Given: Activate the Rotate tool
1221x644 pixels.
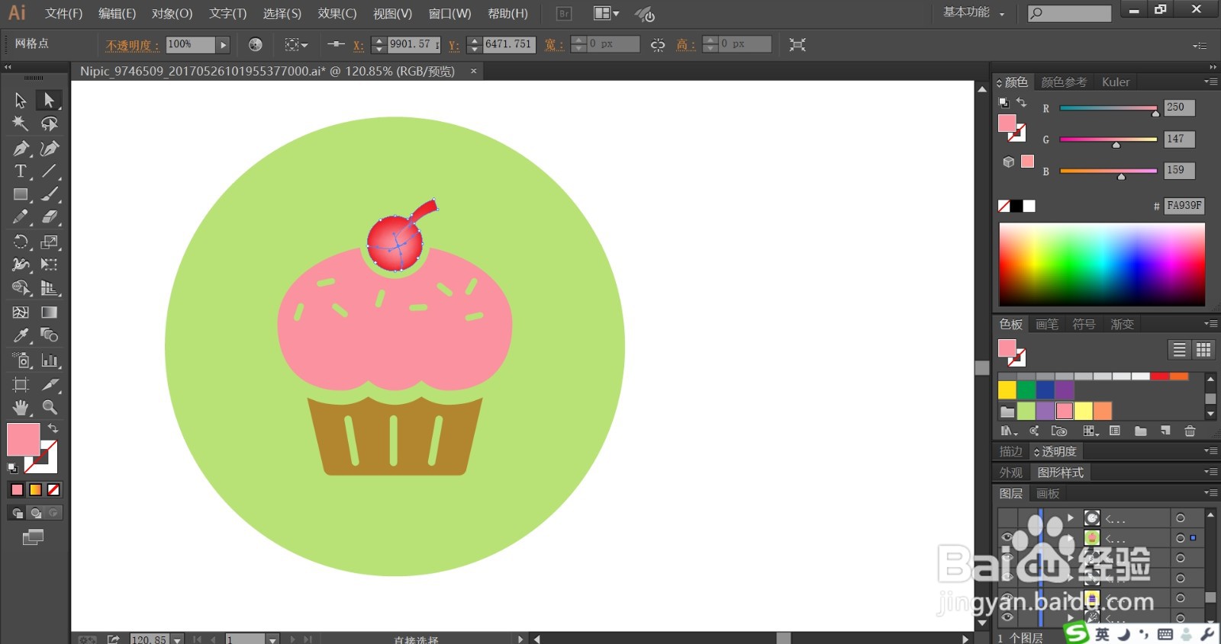Looking at the screenshot, I should coord(21,242).
